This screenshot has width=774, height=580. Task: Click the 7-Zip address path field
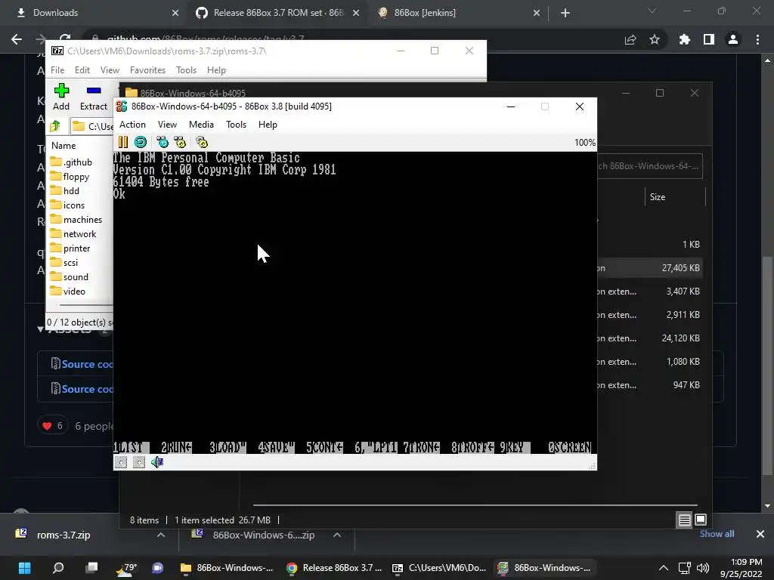[x=93, y=126]
